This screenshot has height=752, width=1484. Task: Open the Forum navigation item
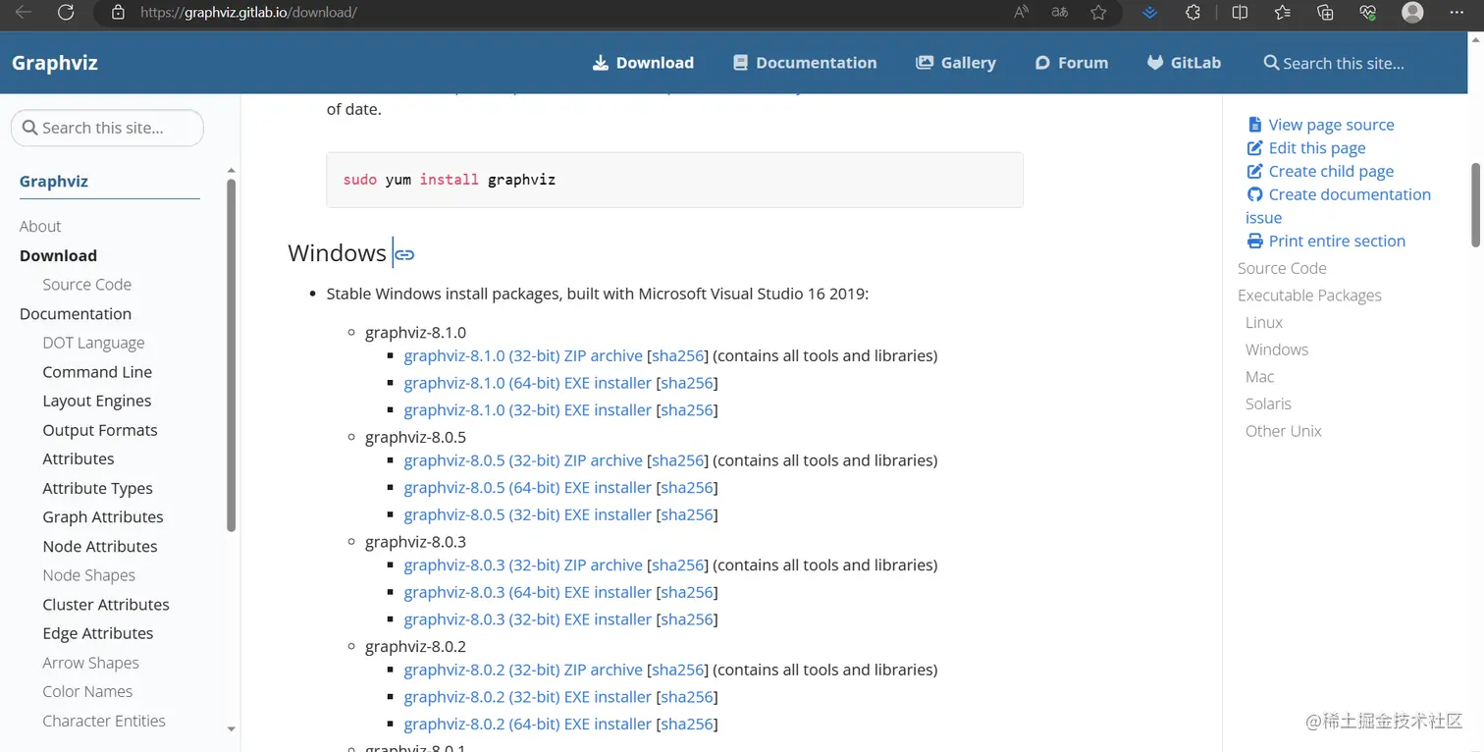point(1072,63)
